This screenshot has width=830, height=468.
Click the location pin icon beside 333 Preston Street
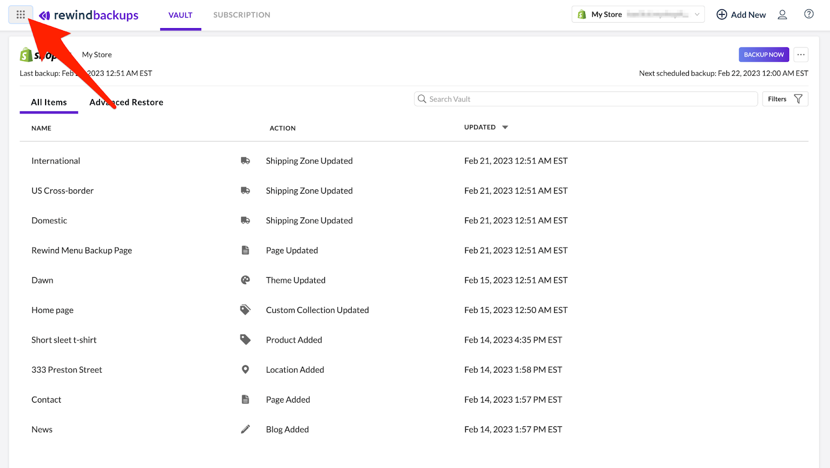pos(245,369)
